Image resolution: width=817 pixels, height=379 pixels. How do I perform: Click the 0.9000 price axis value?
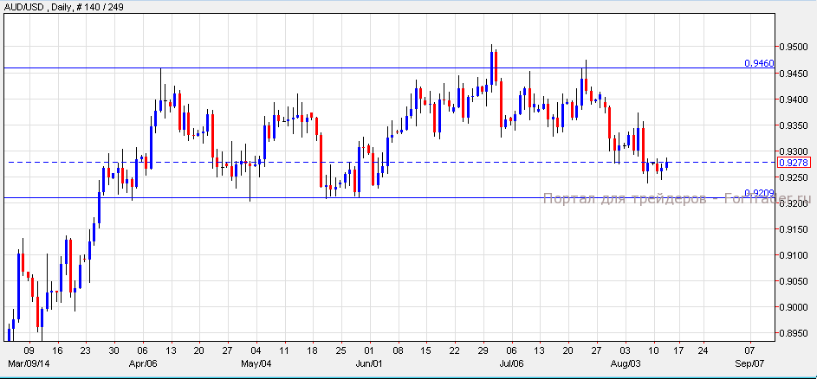point(793,307)
